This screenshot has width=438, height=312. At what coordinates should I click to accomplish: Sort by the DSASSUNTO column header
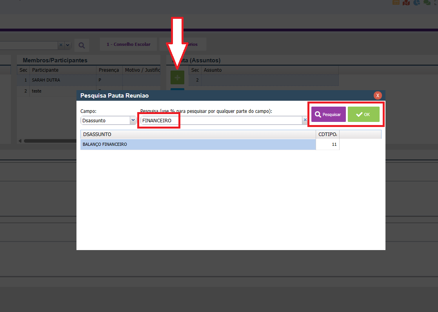tap(198, 134)
